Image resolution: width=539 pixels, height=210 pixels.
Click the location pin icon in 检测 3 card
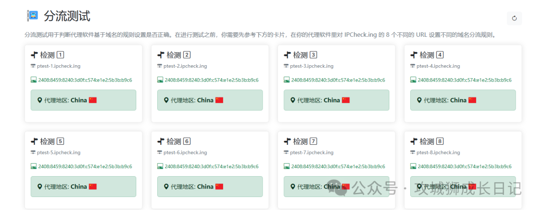point(292,100)
